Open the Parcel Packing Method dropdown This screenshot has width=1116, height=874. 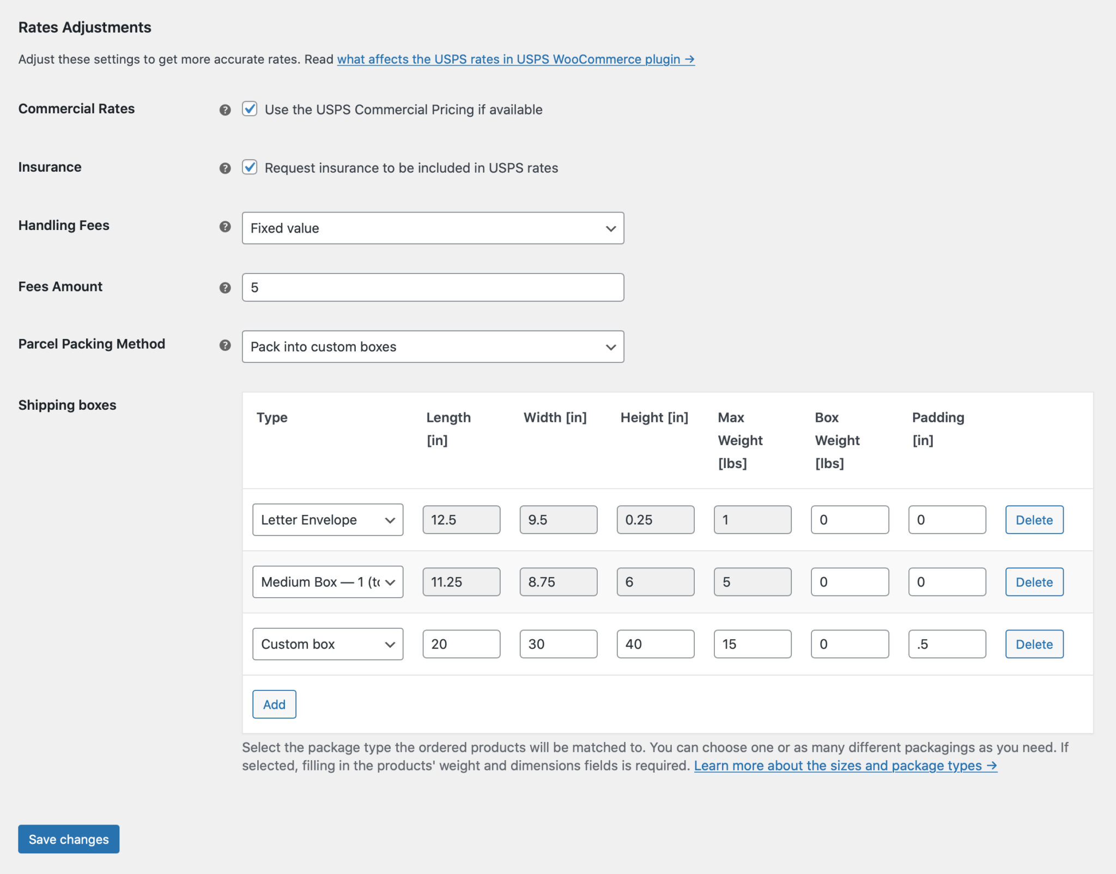coord(433,347)
